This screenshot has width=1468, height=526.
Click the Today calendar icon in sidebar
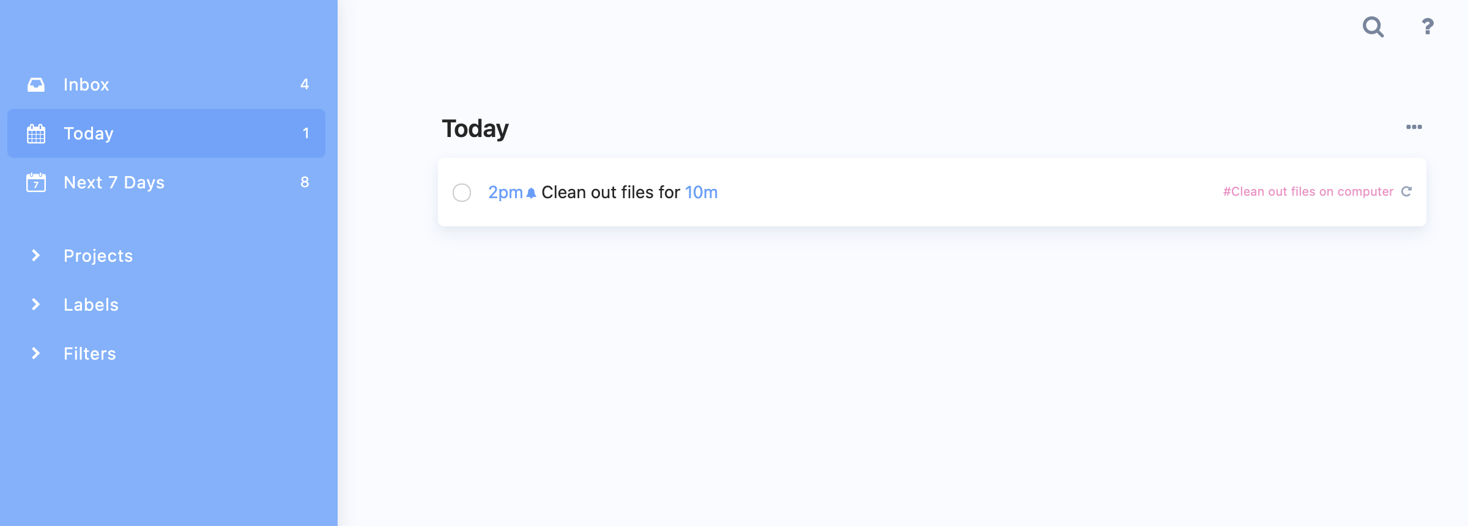36,133
